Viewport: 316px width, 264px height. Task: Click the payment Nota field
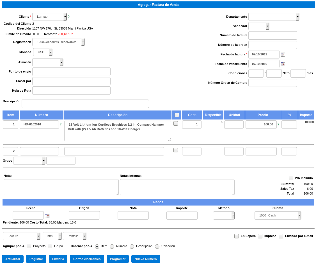click(x=133, y=215)
